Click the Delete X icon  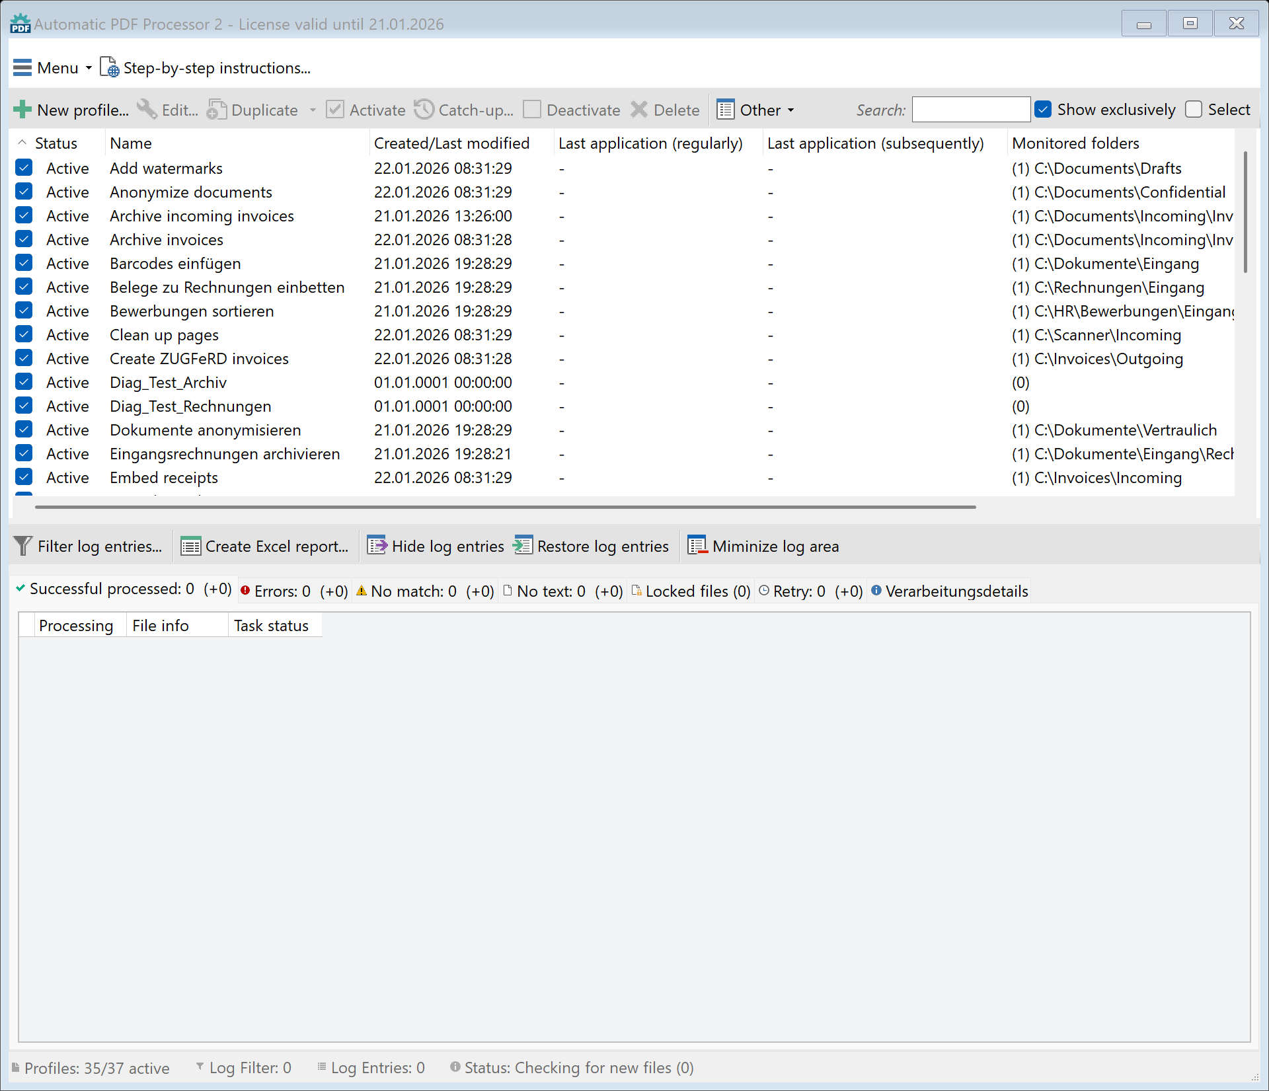pyautogui.click(x=638, y=110)
